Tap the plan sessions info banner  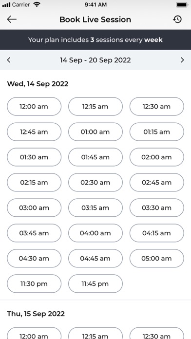95,40
